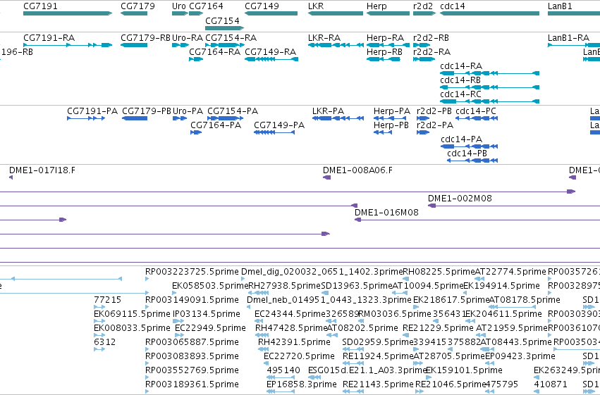This screenshot has width=600, height=395.
Task: Click the Uro gene label
Action: pyautogui.click(x=178, y=6)
